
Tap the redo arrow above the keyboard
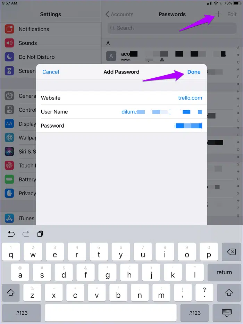(26, 234)
